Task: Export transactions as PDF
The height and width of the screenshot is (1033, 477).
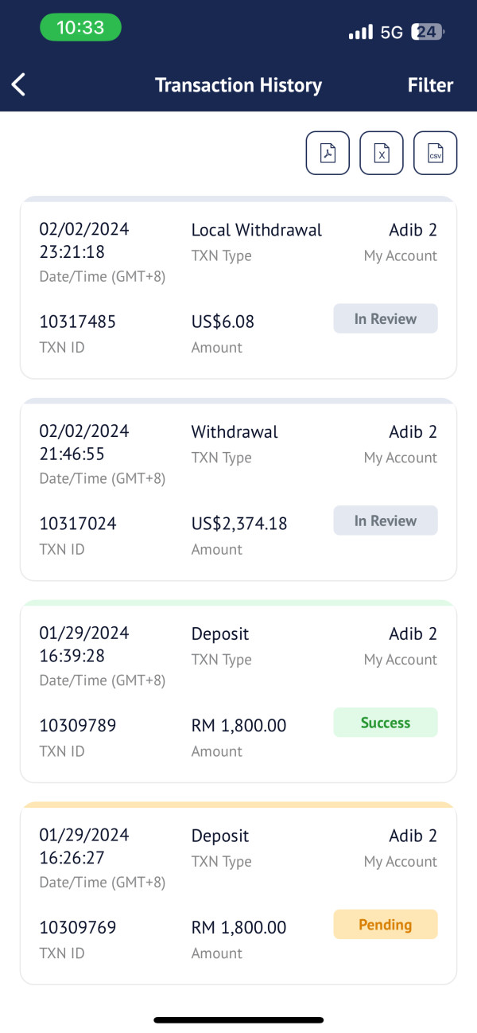Action: [x=328, y=153]
